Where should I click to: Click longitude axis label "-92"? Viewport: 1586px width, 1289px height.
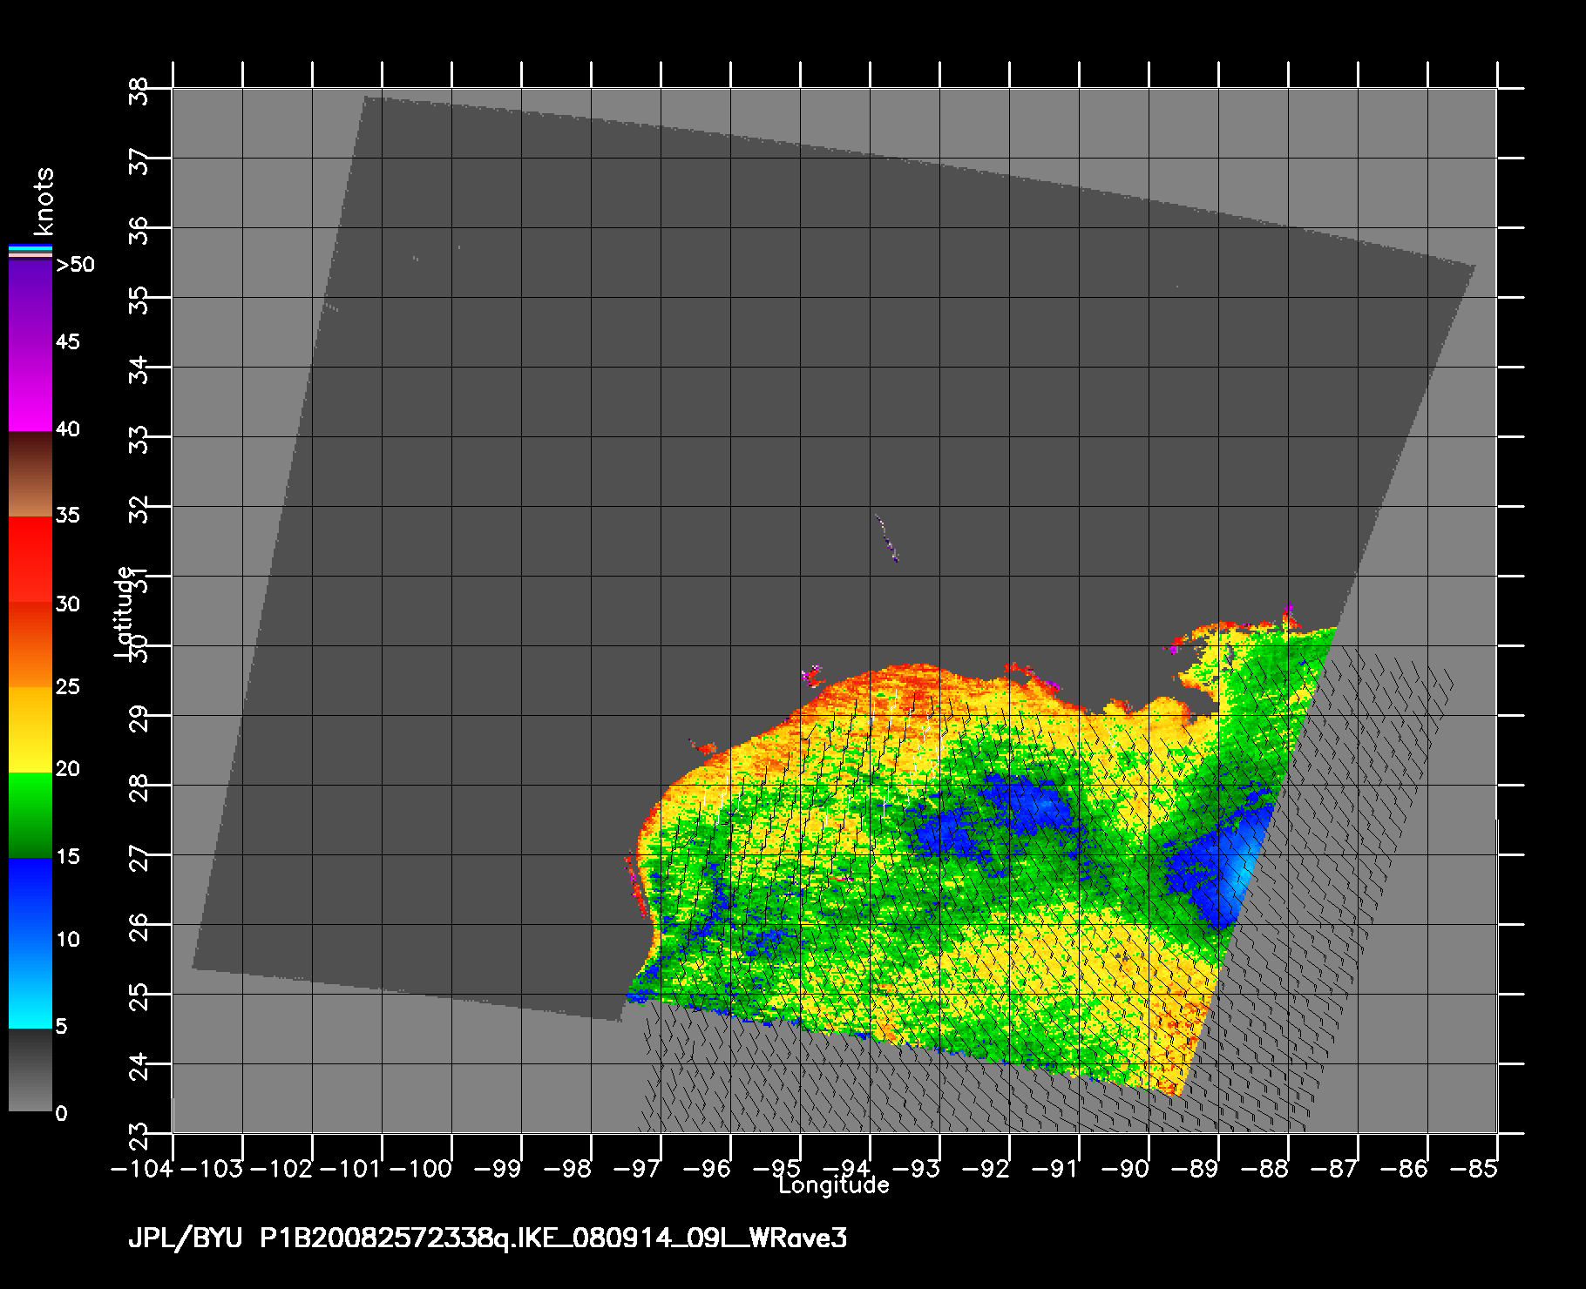(x=987, y=1169)
